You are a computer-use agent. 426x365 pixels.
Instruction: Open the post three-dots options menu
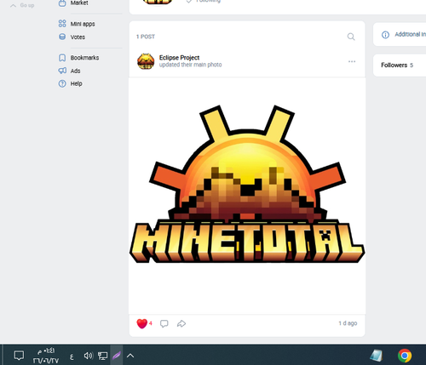coord(352,61)
